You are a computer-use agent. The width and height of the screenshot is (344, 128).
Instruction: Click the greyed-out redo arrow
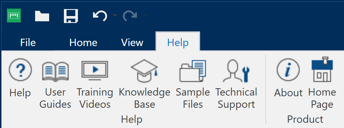(x=130, y=16)
